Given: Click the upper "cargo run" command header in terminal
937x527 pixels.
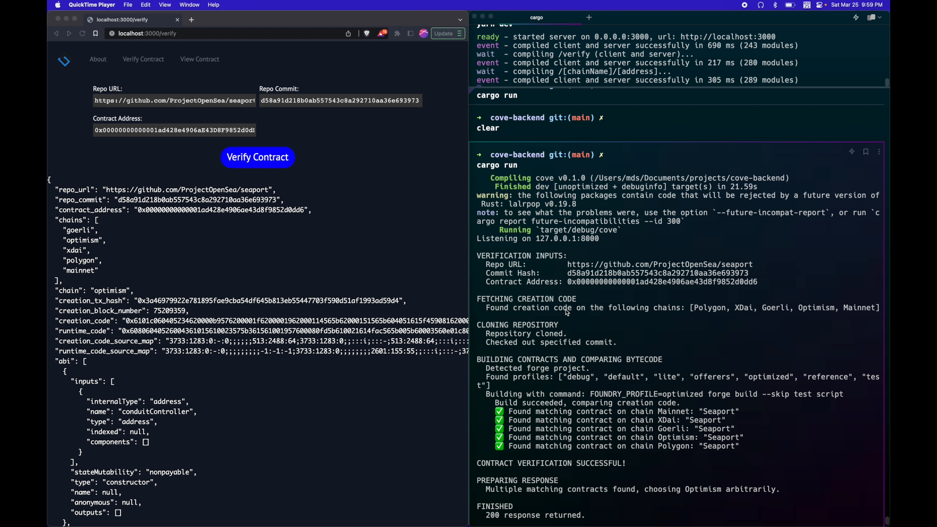Looking at the screenshot, I should [x=497, y=96].
